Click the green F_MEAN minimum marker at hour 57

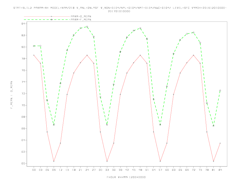coord(160,125)
